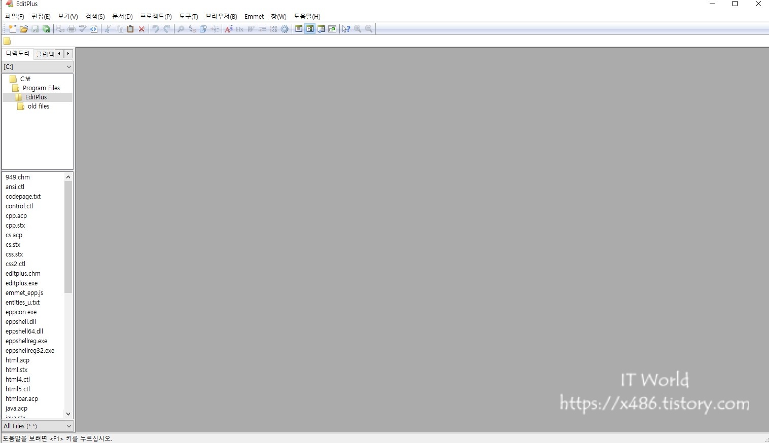Viewport: 769px width, 443px height.
Task: Switch to the 클립텍 tab
Action: click(x=45, y=54)
